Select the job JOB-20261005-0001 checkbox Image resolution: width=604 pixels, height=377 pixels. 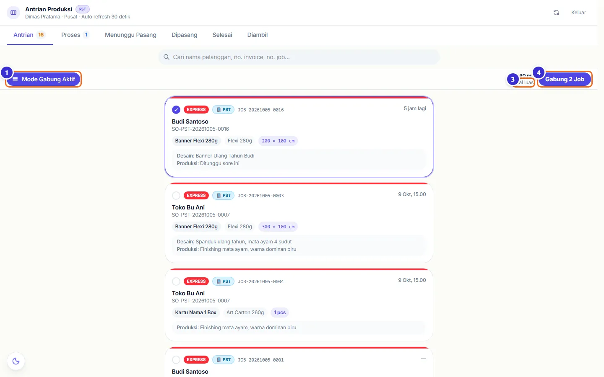click(176, 360)
